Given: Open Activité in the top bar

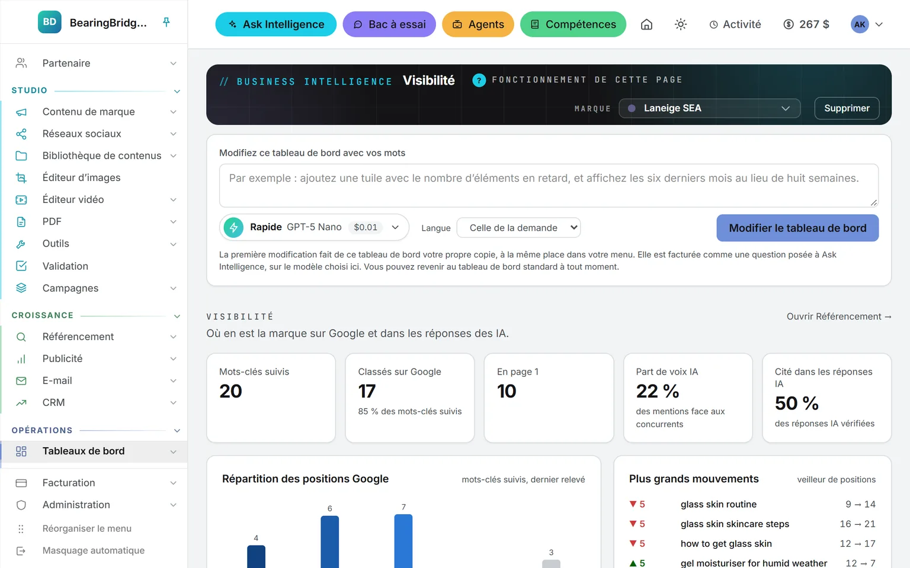Looking at the screenshot, I should (735, 24).
